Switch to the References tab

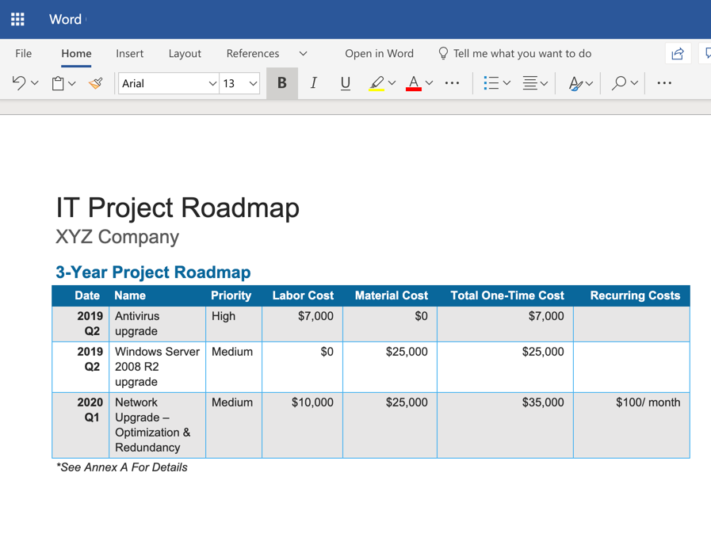tap(253, 53)
